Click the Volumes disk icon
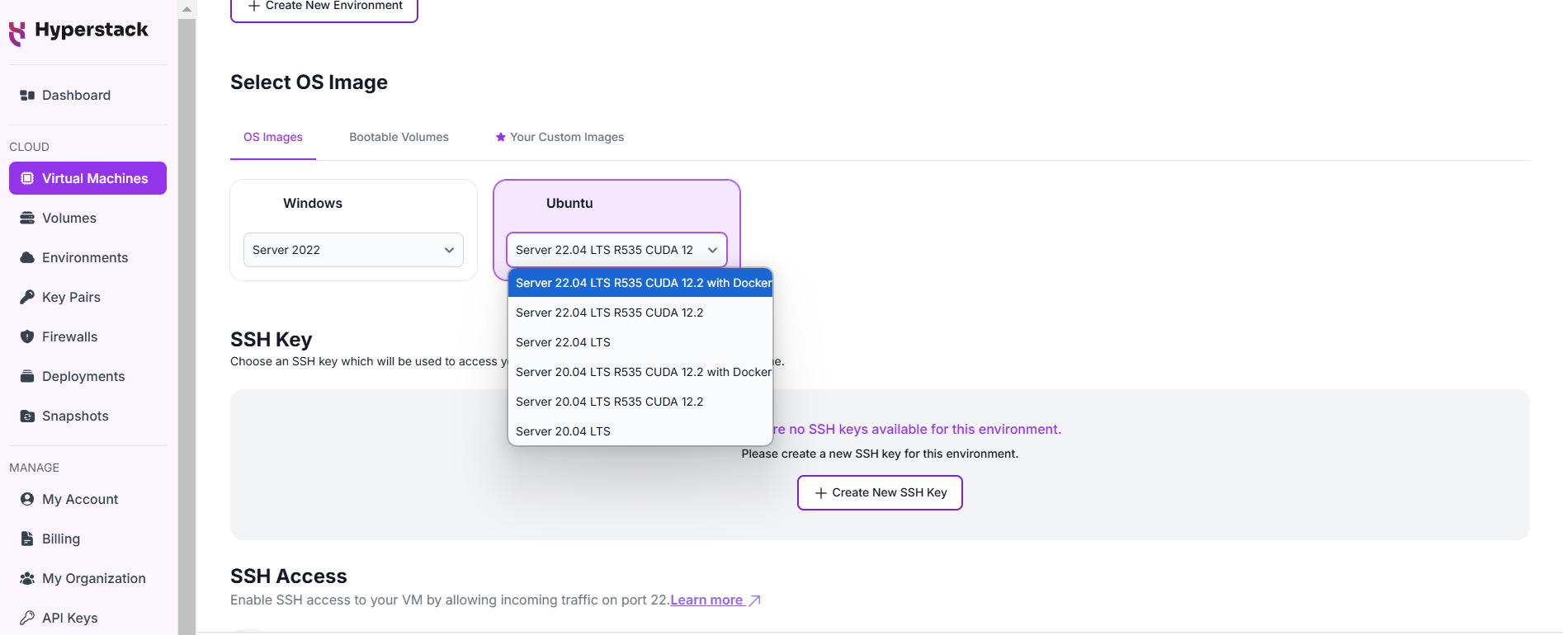 click(x=27, y=218)
